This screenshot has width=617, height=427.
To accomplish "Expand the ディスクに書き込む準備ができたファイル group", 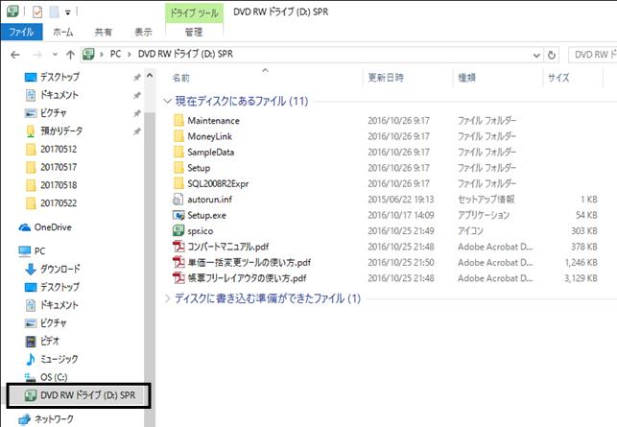I will (x=167, y=298).
